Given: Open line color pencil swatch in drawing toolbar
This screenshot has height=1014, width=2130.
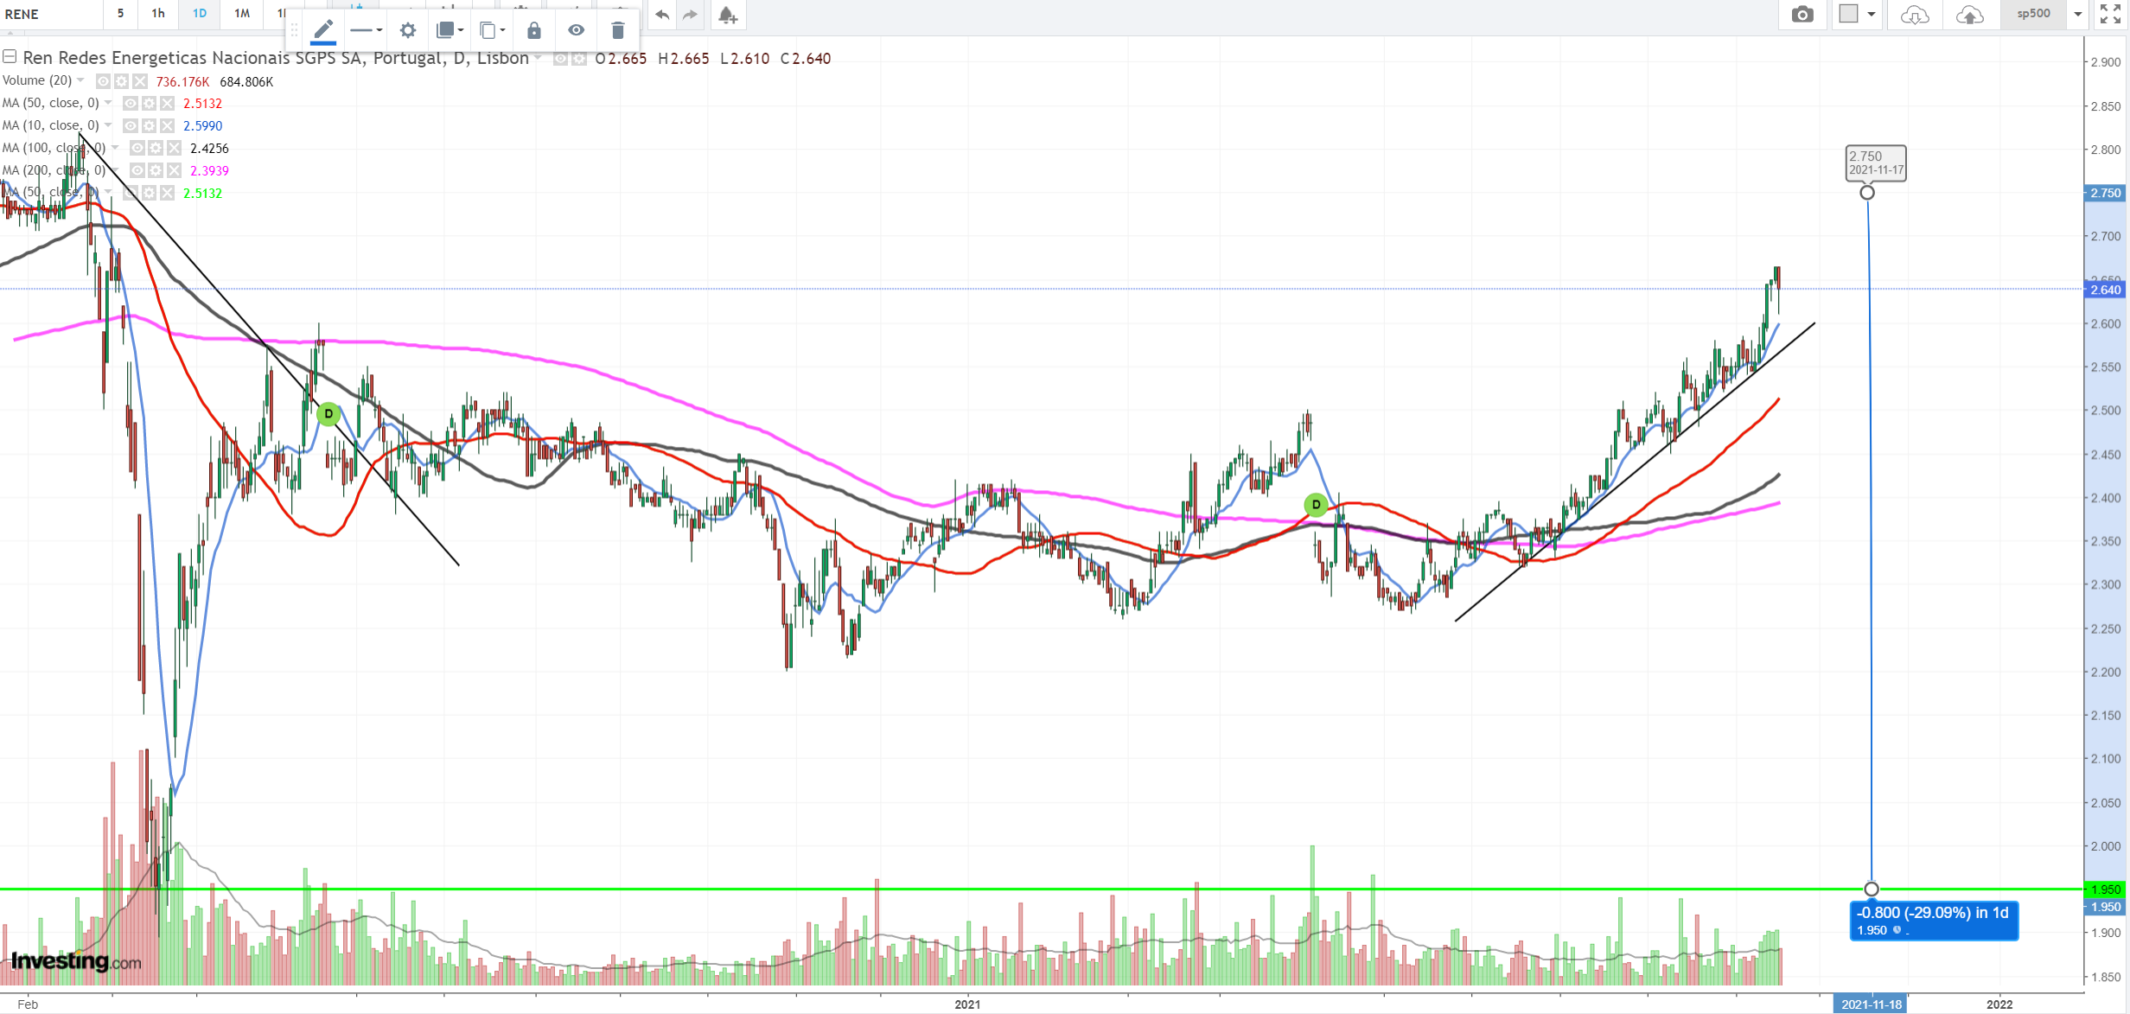Looking at the screenshot, I should coord(322,30).
